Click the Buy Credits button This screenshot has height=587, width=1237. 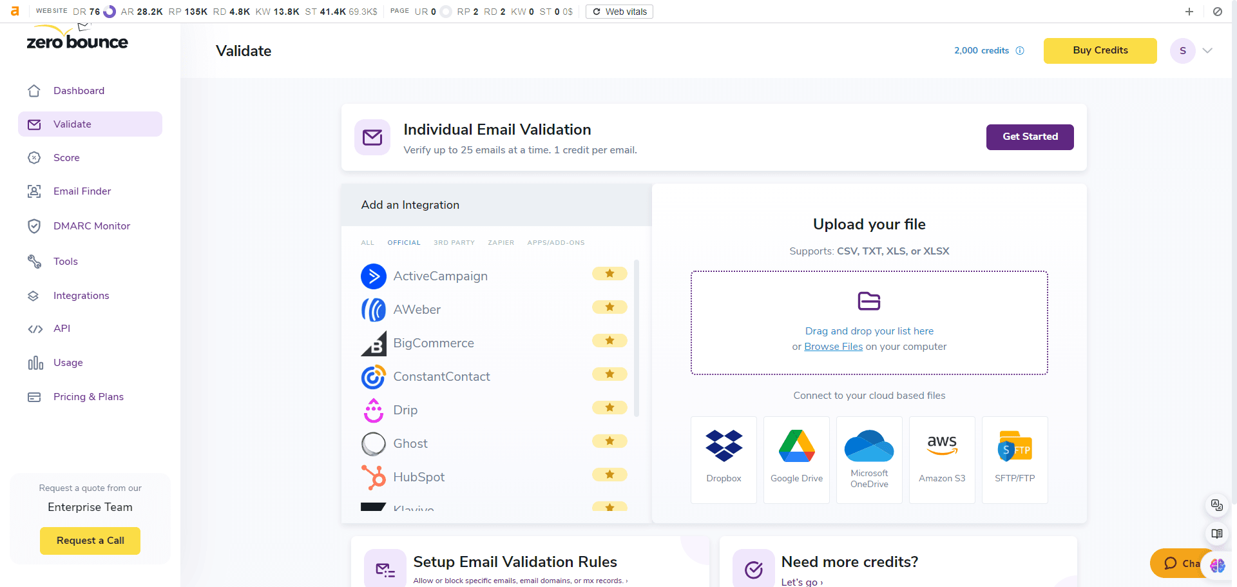click(x=1100, y=51)
